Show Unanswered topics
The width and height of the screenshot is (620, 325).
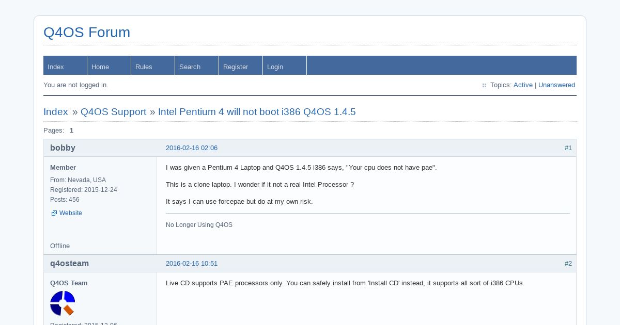(556, 85)
